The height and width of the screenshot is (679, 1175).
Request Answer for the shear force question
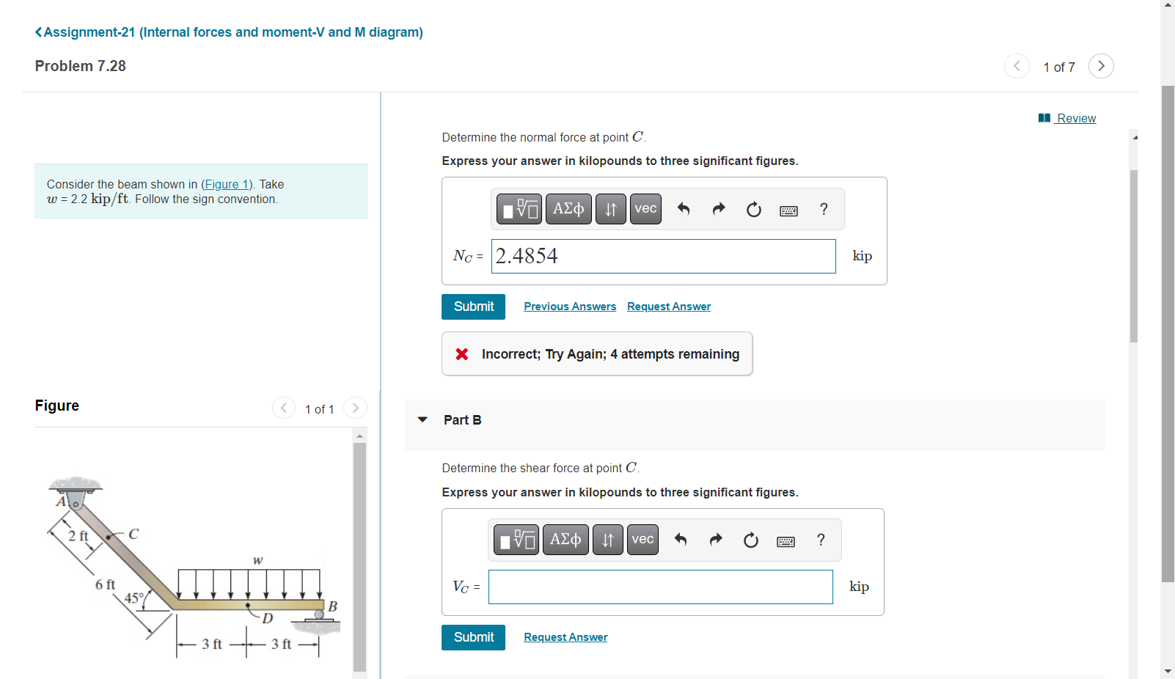click(x=565, y=637)
